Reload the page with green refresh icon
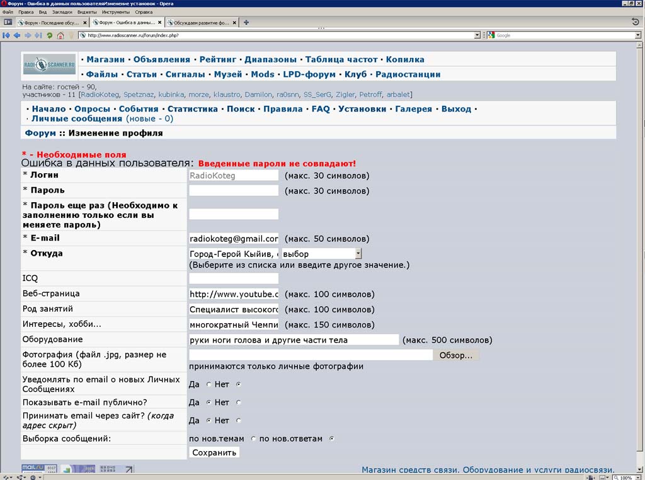Image resolution: width=645 pixels, height=480 pixels. pos(49,35)
